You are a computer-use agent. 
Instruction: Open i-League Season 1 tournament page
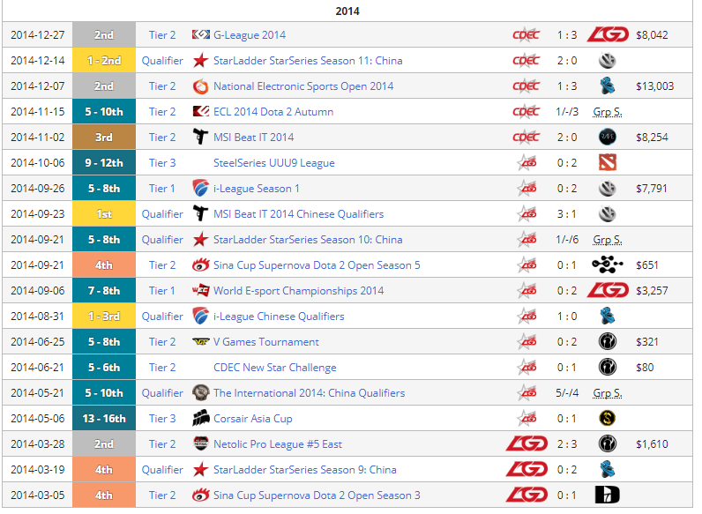[x=256, y=189]
